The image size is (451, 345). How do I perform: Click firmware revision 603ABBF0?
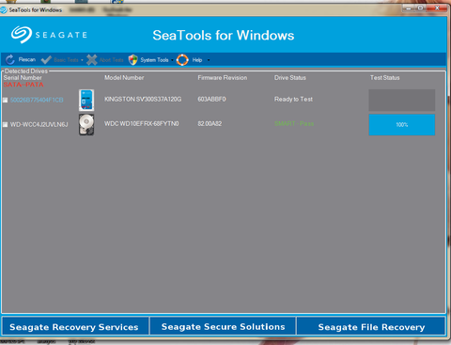pyautogui.click(x=211, y=99)
